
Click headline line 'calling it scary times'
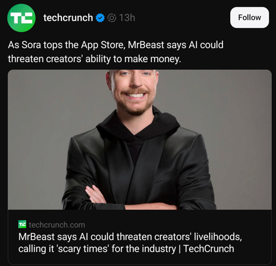click(126, 249)
